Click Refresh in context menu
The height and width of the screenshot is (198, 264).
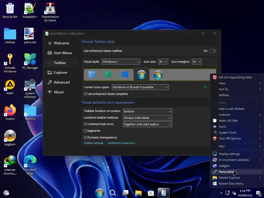tap(237, 95)
